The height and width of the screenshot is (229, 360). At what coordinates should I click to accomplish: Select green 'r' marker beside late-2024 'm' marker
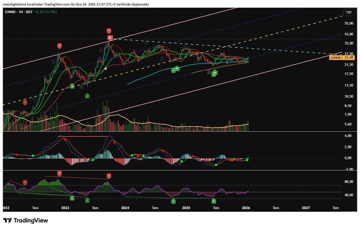(x=173, y=70)
